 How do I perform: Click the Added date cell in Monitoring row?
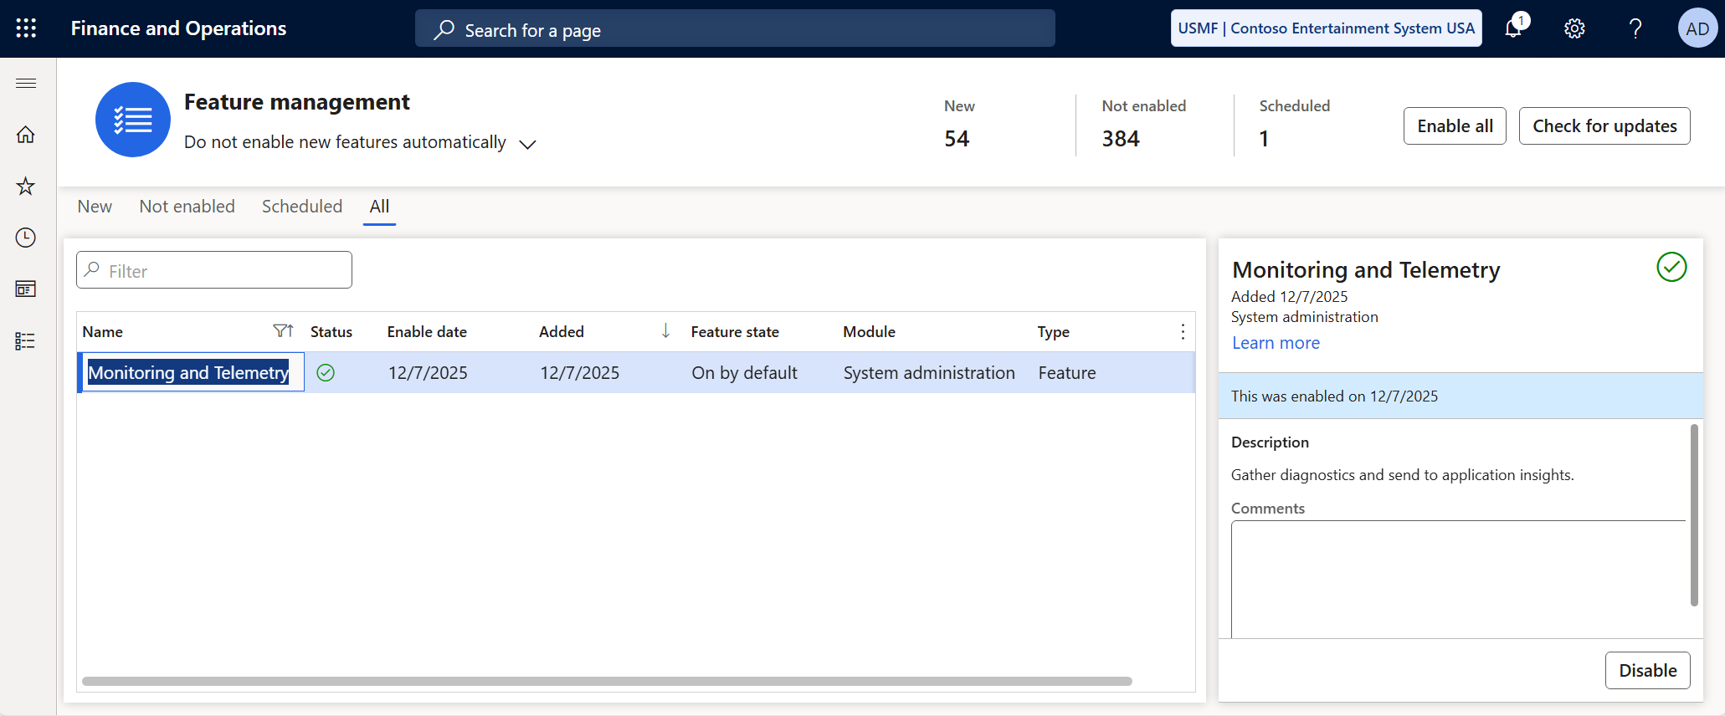tap(580, 373)
